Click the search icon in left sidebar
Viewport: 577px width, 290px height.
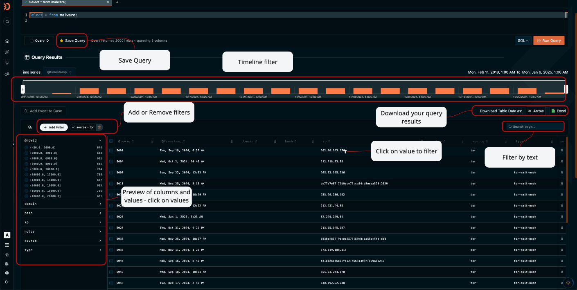tap(7, 22)
